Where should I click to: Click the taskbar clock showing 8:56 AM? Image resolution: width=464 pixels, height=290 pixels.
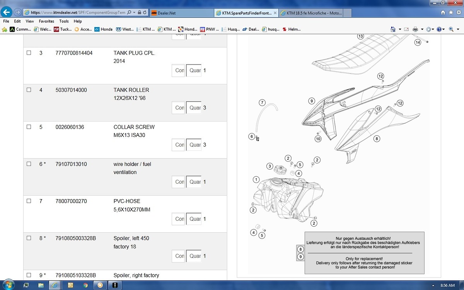448,285
